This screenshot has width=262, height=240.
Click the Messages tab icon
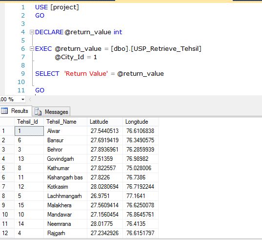click(x=38, y=111)
